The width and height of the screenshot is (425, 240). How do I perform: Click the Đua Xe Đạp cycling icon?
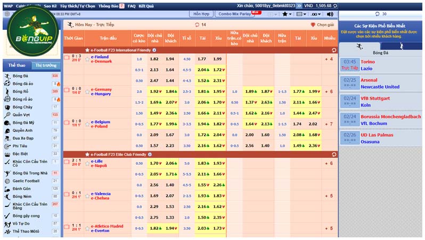pyautogui.click(x=7, y=139)
